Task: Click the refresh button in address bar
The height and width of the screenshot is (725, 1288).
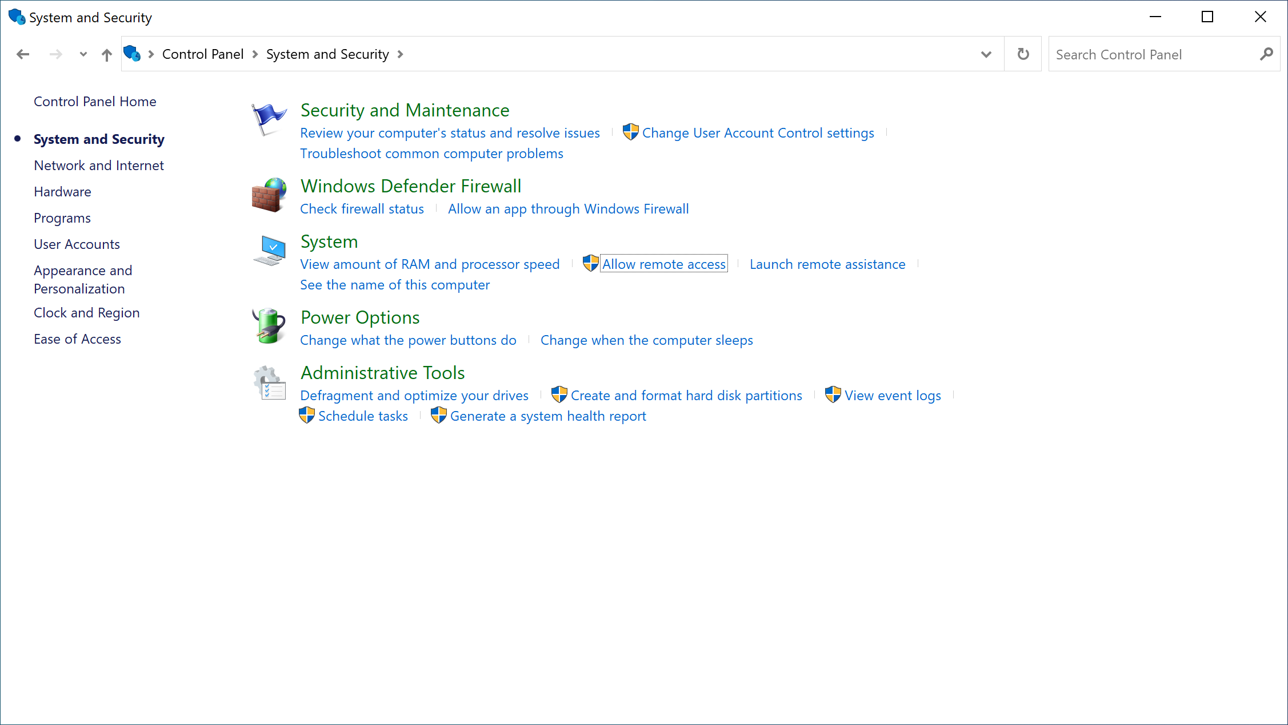Action: [1023, 54]
